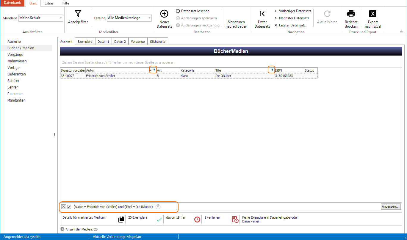This screenshot has height=240, width=407.
Task: Click the Dauerleihgabe book-clock icon
Action: [235, 220]
